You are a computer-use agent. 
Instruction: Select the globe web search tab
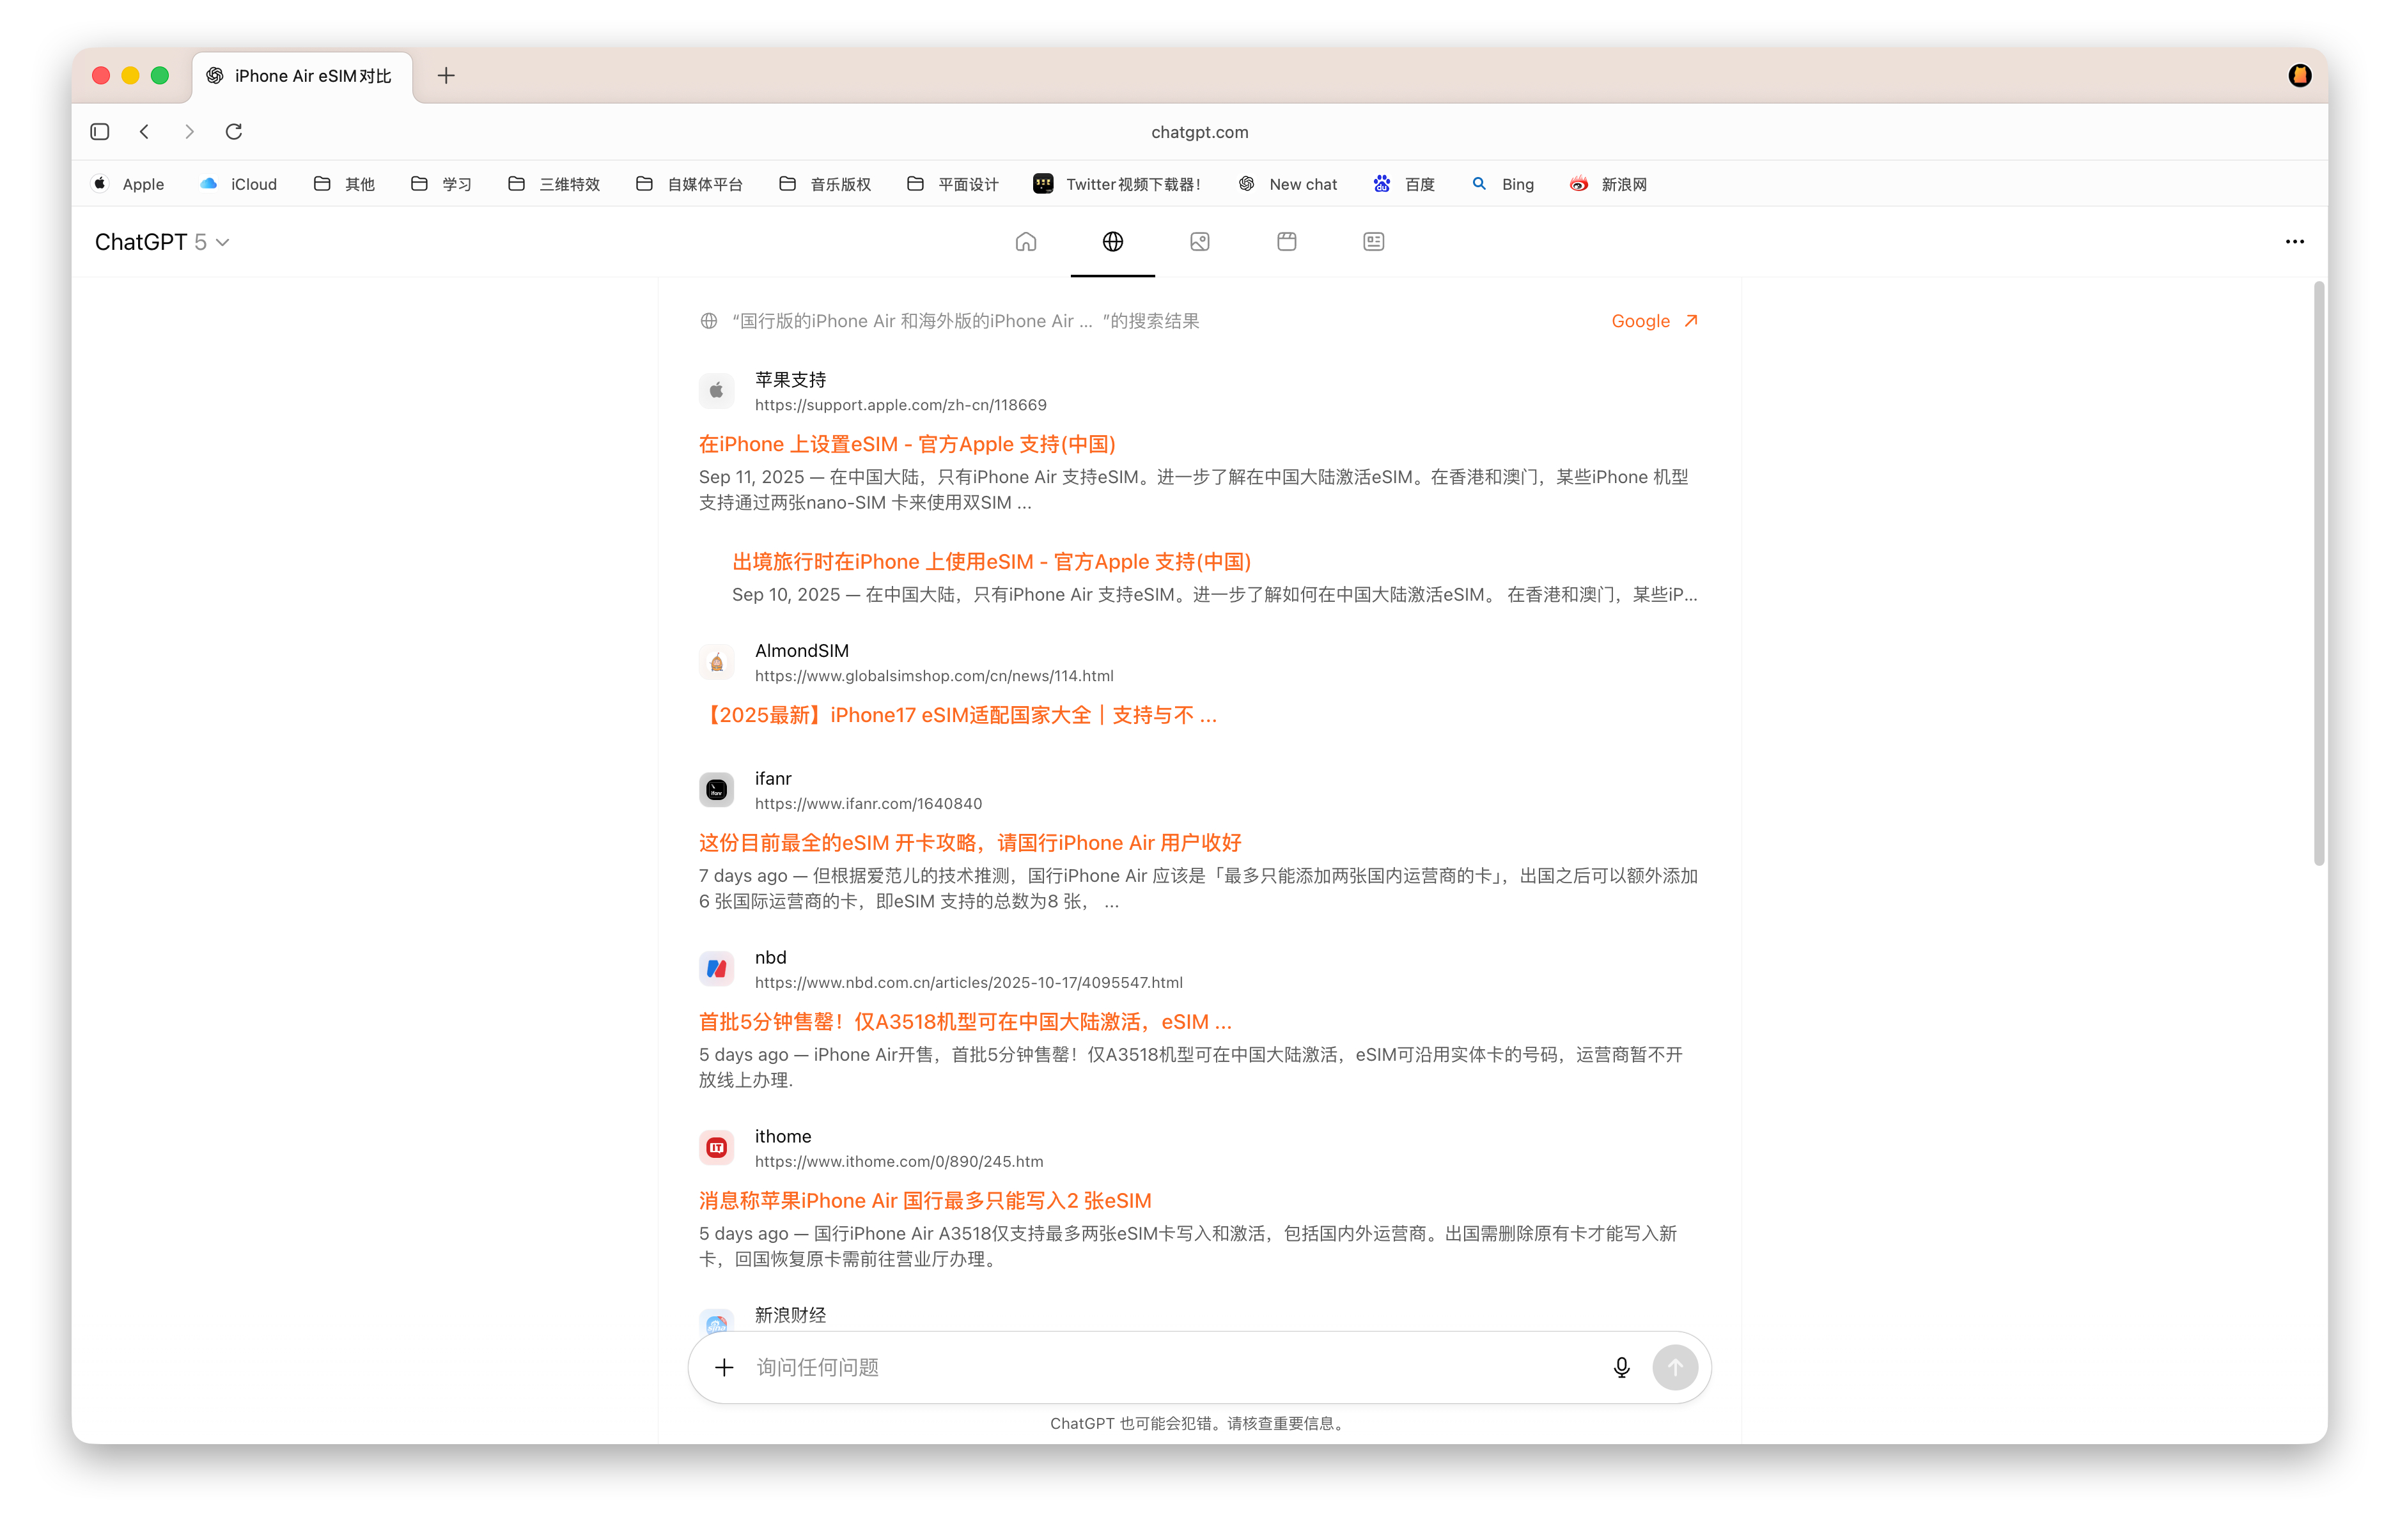pyautogui.click(x=1112, y=242)
